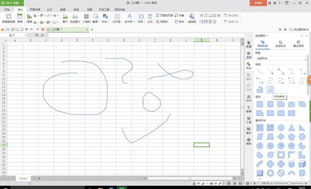Viewport: 311px width, 189px height.
Task: Click the Picture insert icon
Action: [65, 18]
